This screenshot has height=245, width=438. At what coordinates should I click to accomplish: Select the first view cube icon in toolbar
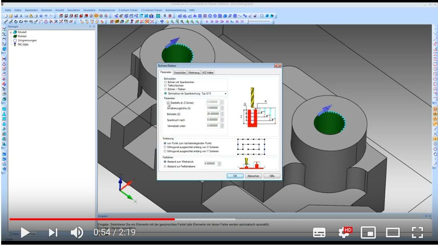(x=61, y=16)
